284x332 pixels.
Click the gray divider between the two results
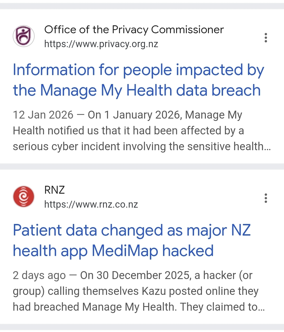(142, 167)
